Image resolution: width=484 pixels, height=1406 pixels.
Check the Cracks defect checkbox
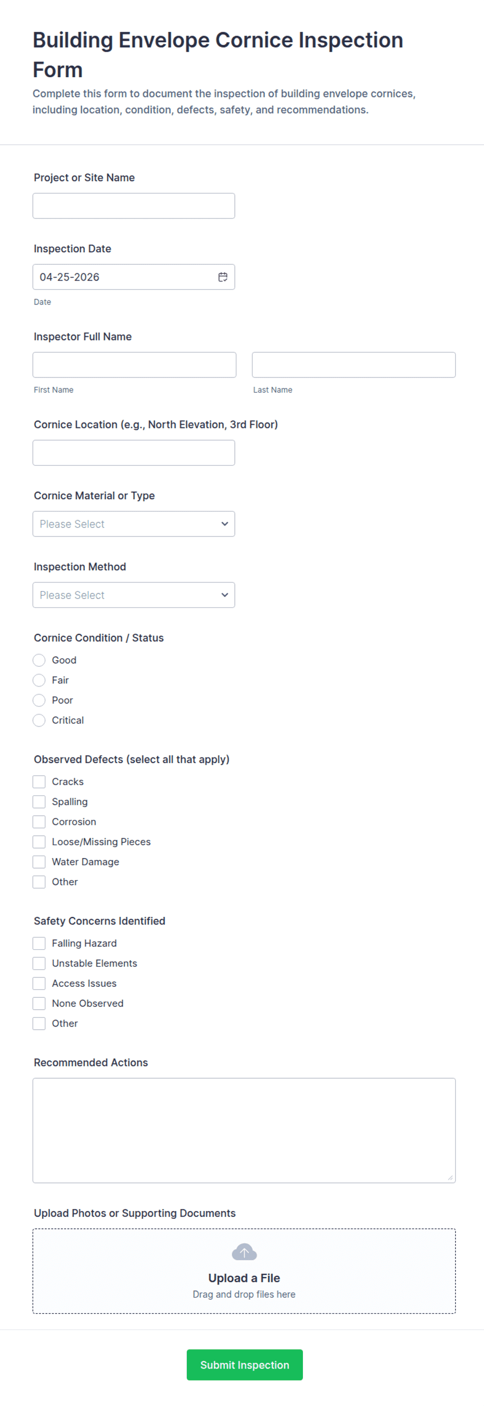39,781
